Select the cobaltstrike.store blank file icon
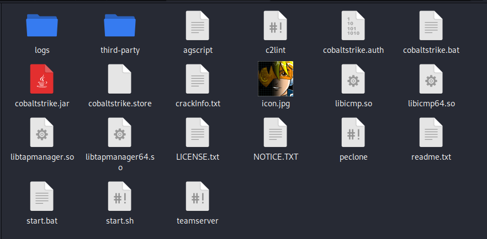 (120, 79)
